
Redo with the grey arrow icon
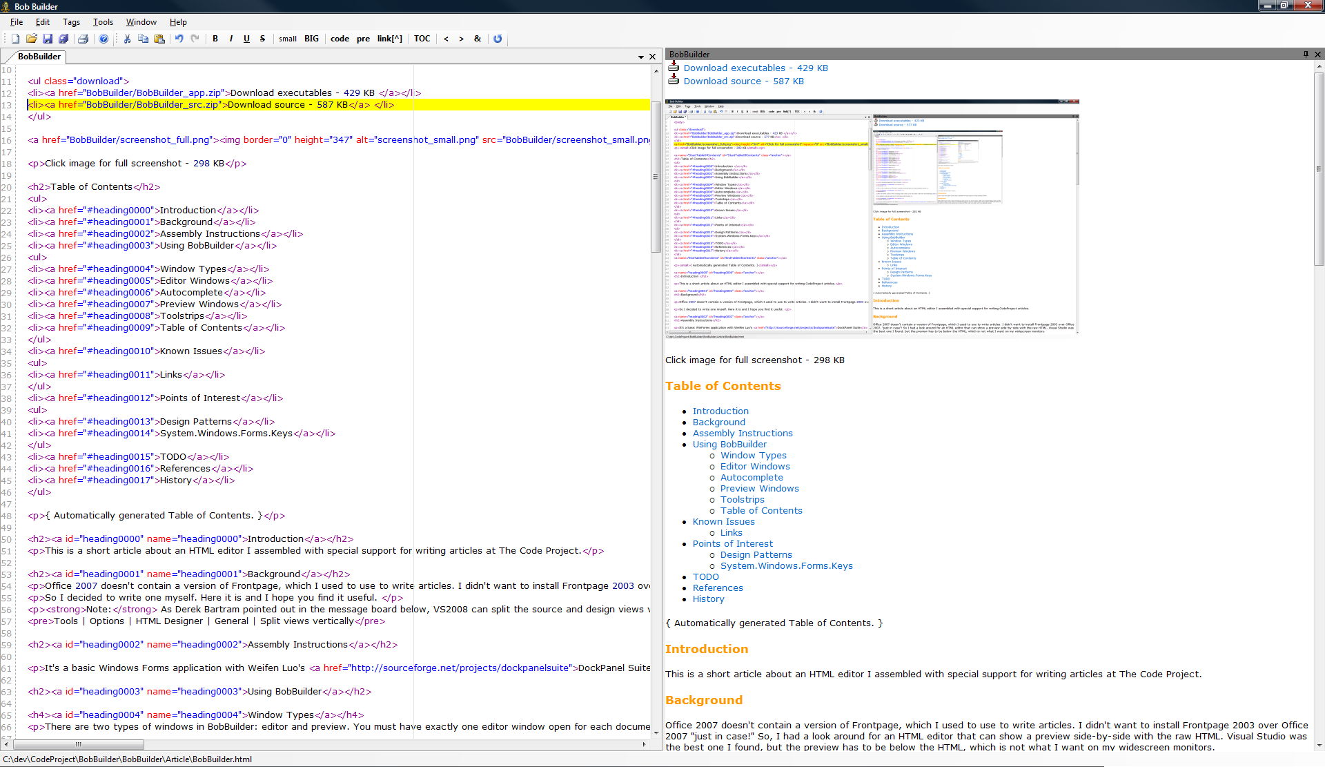coord(195,39)
